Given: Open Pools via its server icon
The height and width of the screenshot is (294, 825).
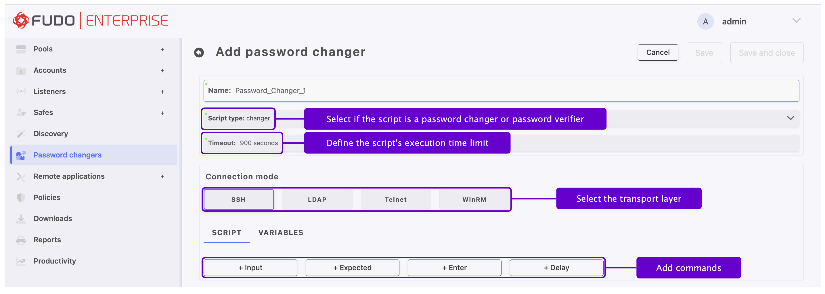Looking at the screenshot, I should [21, 49].
